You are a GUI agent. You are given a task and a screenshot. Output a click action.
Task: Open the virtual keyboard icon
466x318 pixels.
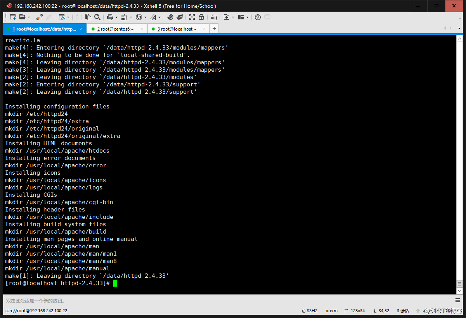(x=214, y=17)
